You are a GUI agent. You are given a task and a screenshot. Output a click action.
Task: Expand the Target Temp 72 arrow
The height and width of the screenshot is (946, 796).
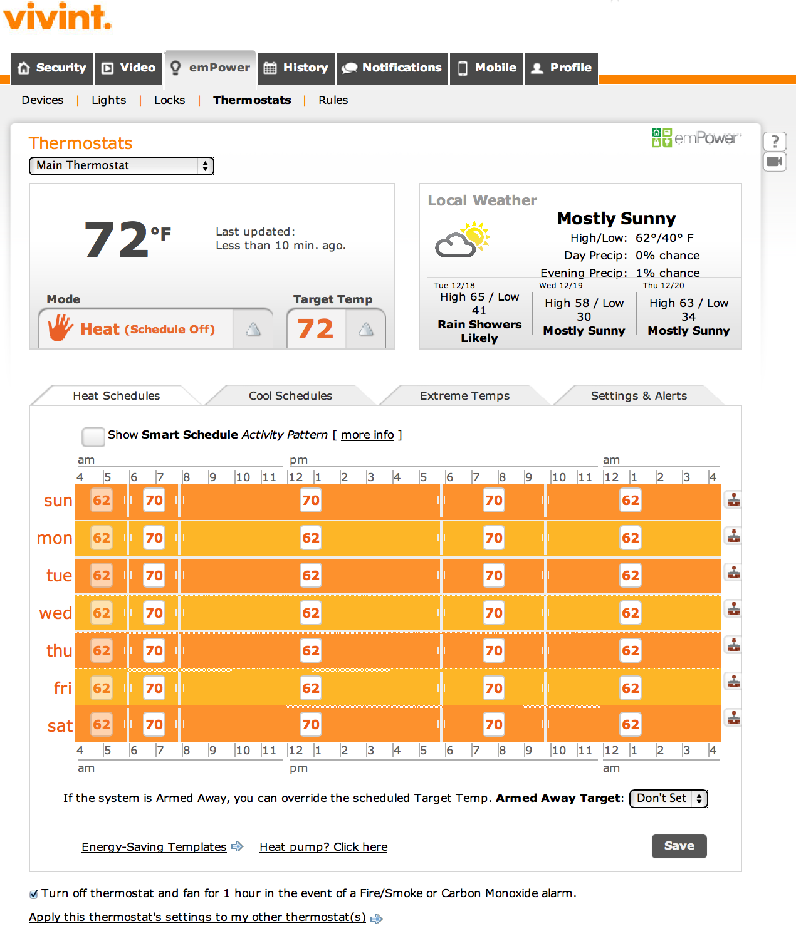click(366, 330)
